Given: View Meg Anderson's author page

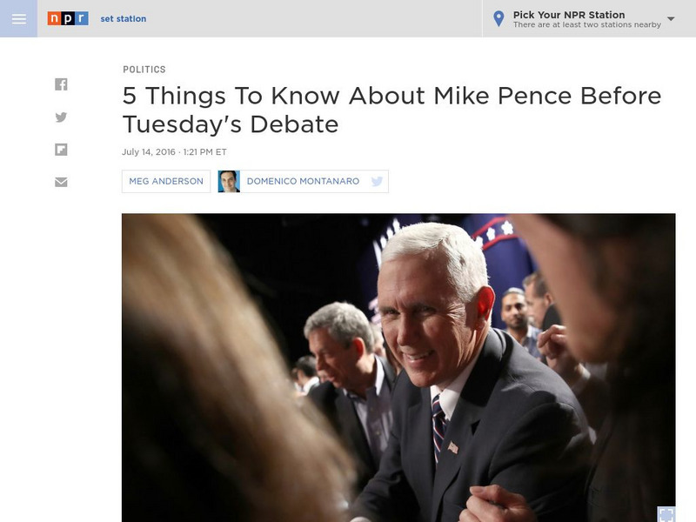Looking at the screenshot, I should (x=166, y=181).
